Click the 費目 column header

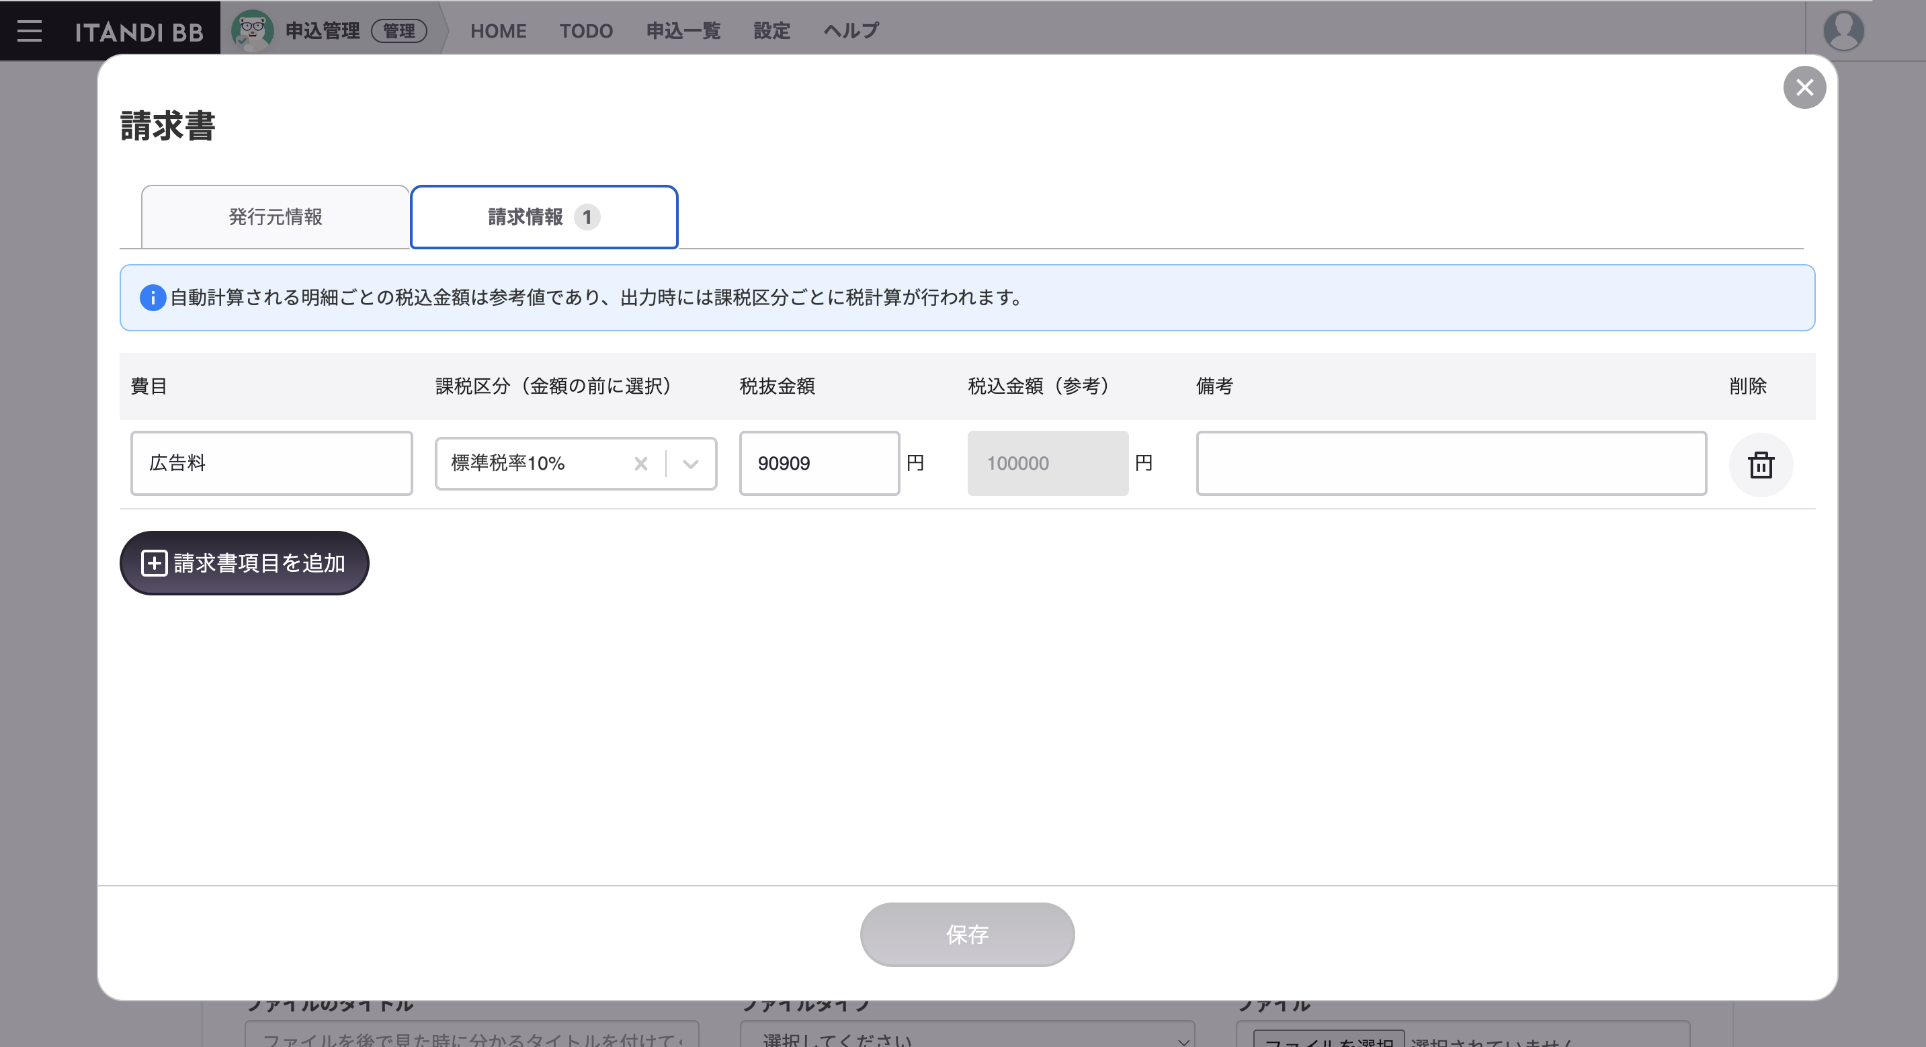click(x=149, y=386)
